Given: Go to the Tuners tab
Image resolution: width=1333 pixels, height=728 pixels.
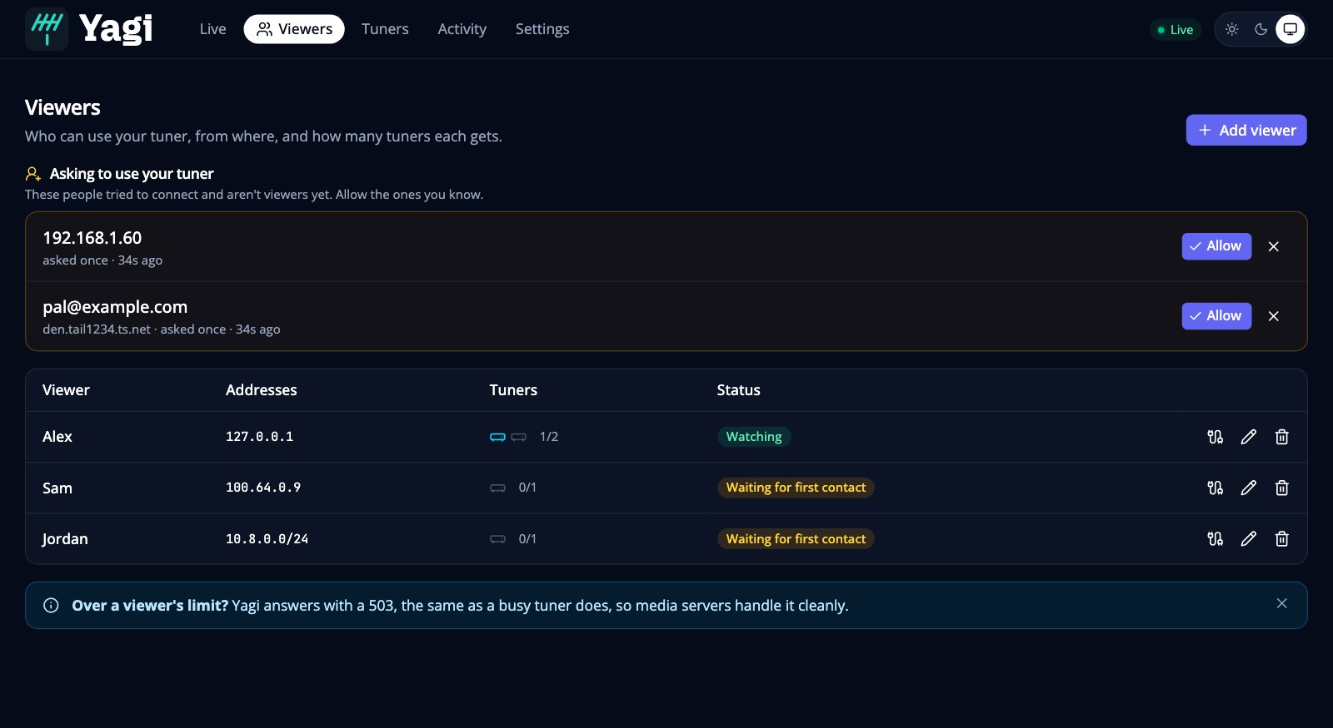Looking at the screenshot, I should pyautogui.click(x=385, y=29).
